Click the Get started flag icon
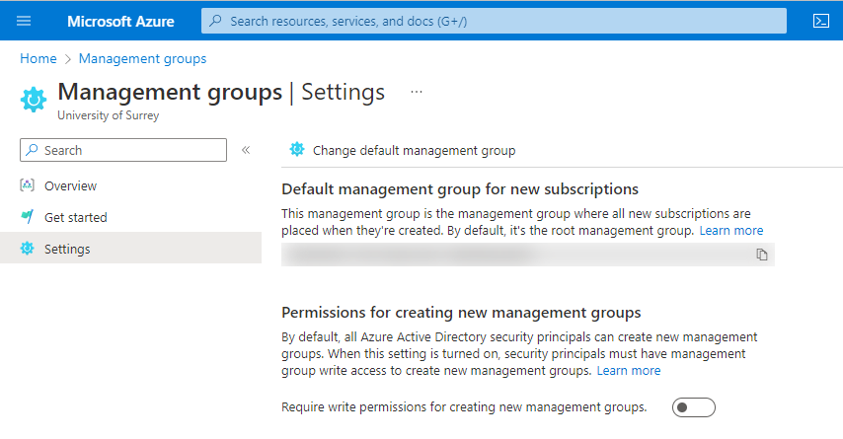 point(27,217)
